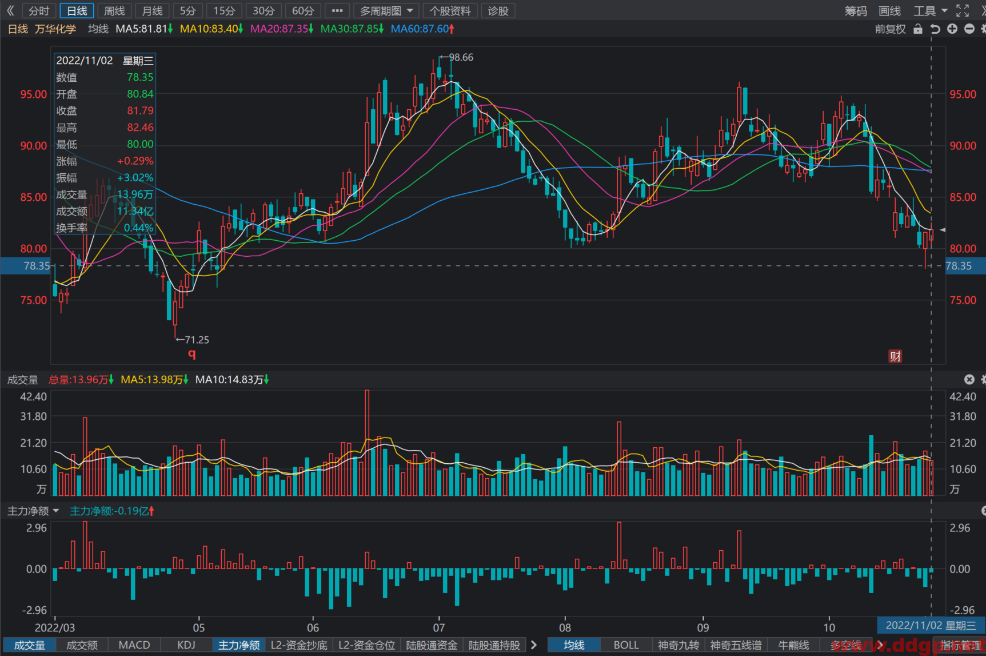
Task: Click the 71.25 low price label
Action: tap(197, 340)
